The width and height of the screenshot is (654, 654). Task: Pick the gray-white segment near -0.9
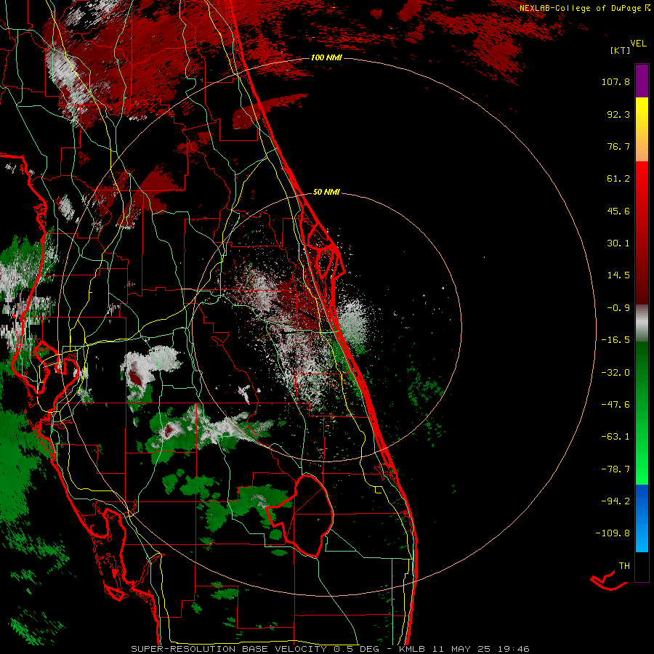point(642,323)
